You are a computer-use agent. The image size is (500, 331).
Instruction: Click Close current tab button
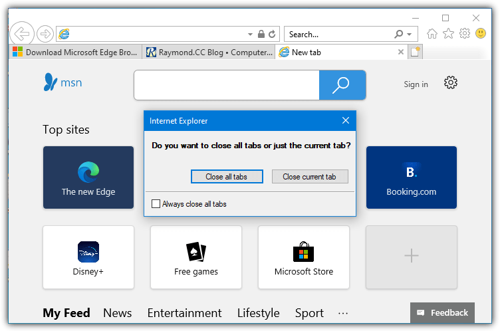[310, 177]
